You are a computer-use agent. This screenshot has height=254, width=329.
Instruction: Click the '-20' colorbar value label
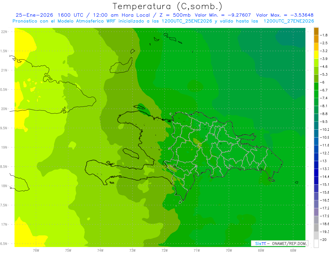coord(324,239)
